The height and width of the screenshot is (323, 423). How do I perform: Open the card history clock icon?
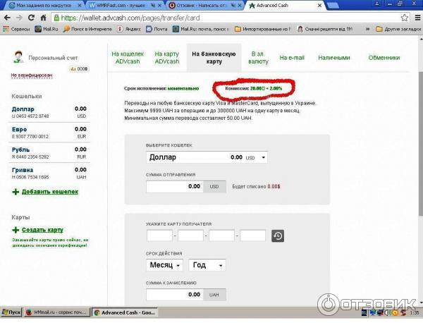click(278, 236)
